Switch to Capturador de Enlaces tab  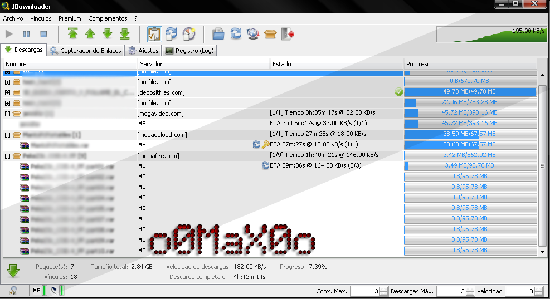86,51
